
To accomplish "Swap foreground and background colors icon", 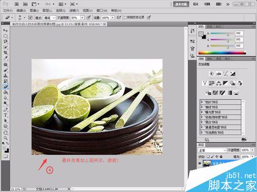I will 8,143.
